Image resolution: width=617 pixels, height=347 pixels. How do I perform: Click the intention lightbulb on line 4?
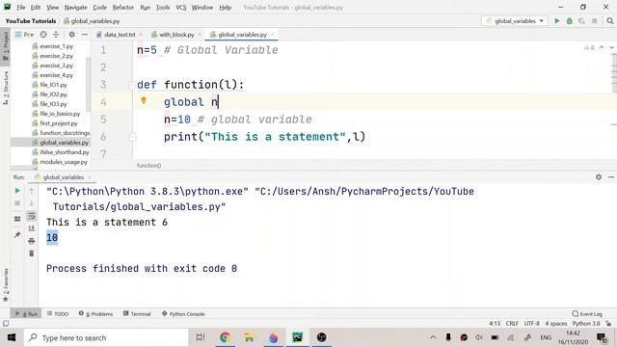click(x=144, y=100)
